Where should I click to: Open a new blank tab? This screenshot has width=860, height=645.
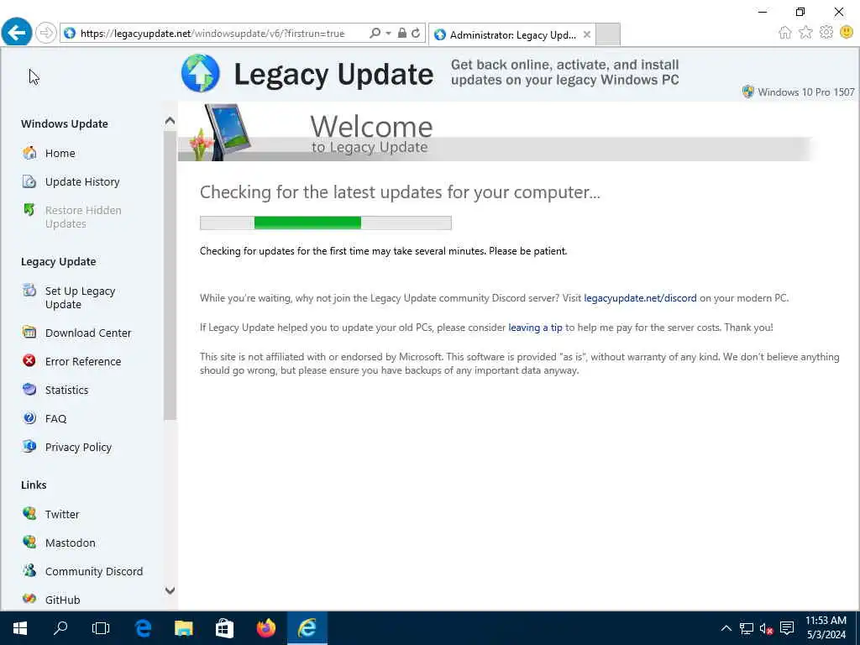(x=608, y=34)
